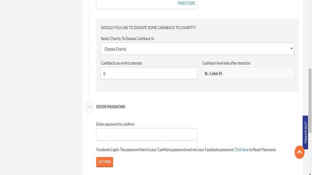The width and height of the screenshot is (312, 175).
Task: Click the ENTER PASSWORD section heading
Action: click(x=111, y=107)
